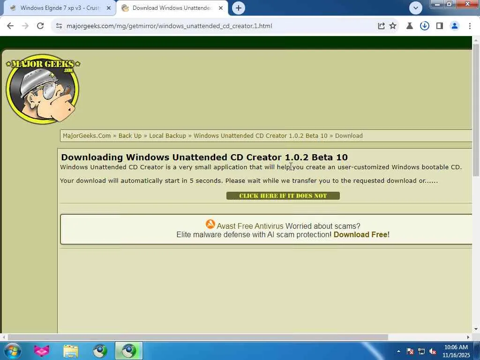Open the first browser taskbar icon

[100, 351]
